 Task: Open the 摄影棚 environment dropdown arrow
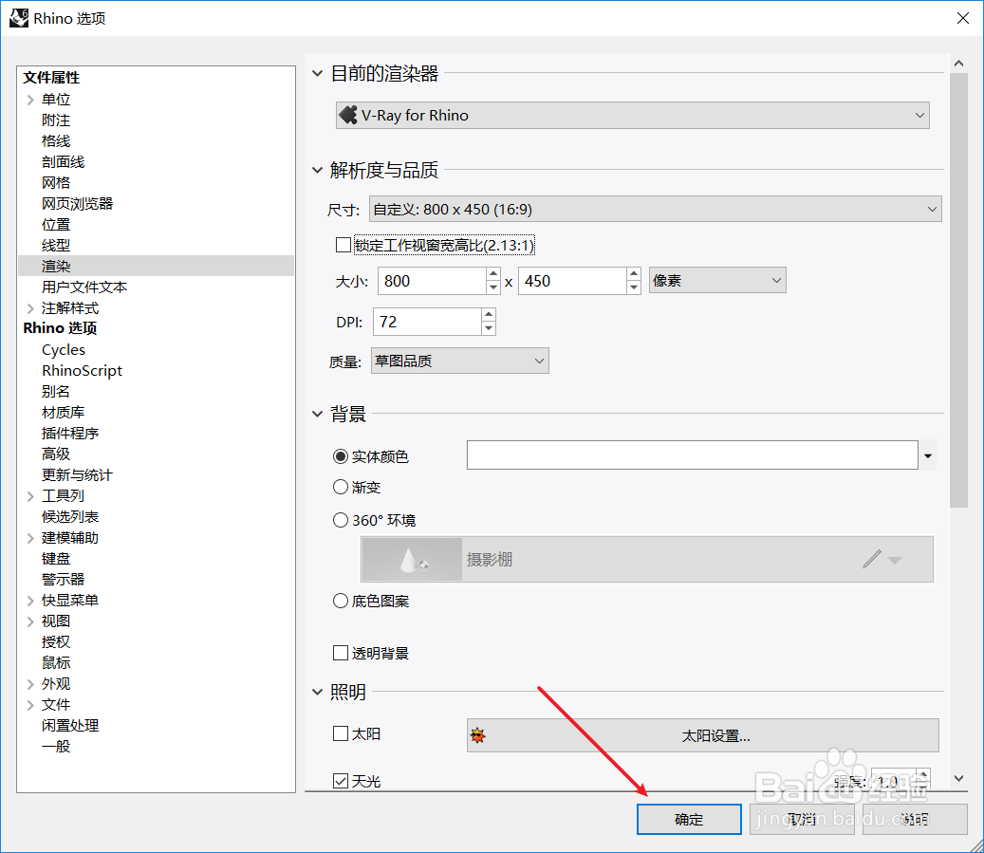tap(895, 560)
